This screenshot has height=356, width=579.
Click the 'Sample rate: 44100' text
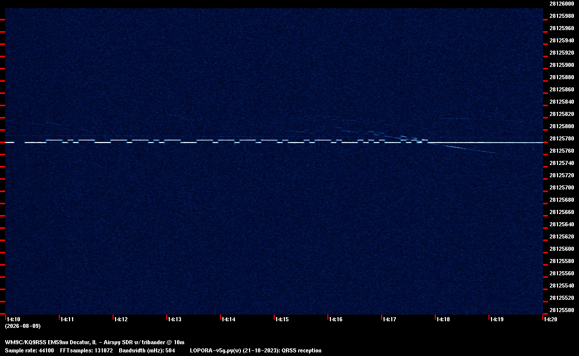[x=29, y=350]
